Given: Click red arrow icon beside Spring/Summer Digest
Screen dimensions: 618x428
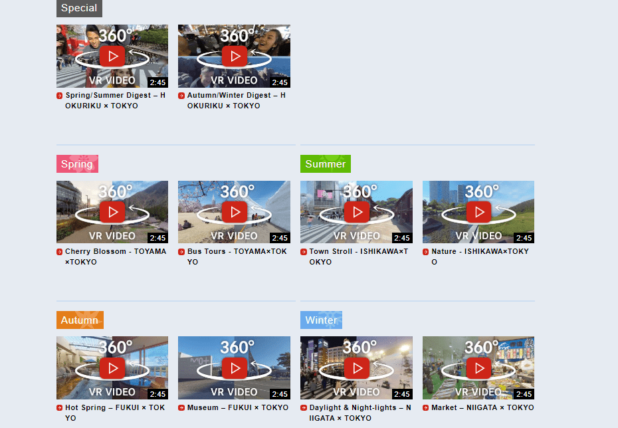Looking at the screenshot, I should tap(60, 96).
